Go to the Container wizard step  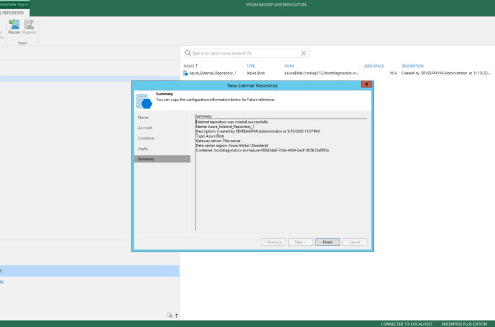(146, 138)
